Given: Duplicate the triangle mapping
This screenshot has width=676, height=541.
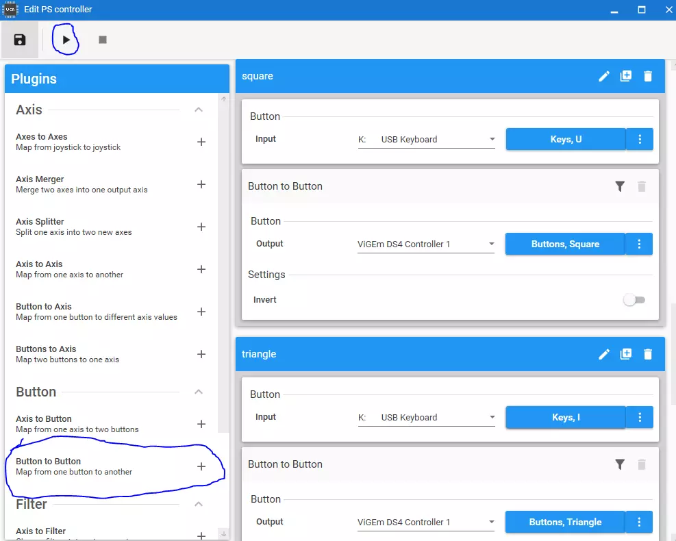Looking at the screenshot, I should (625, 354).
